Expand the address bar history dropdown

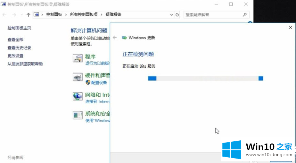[x=172, y=15]
